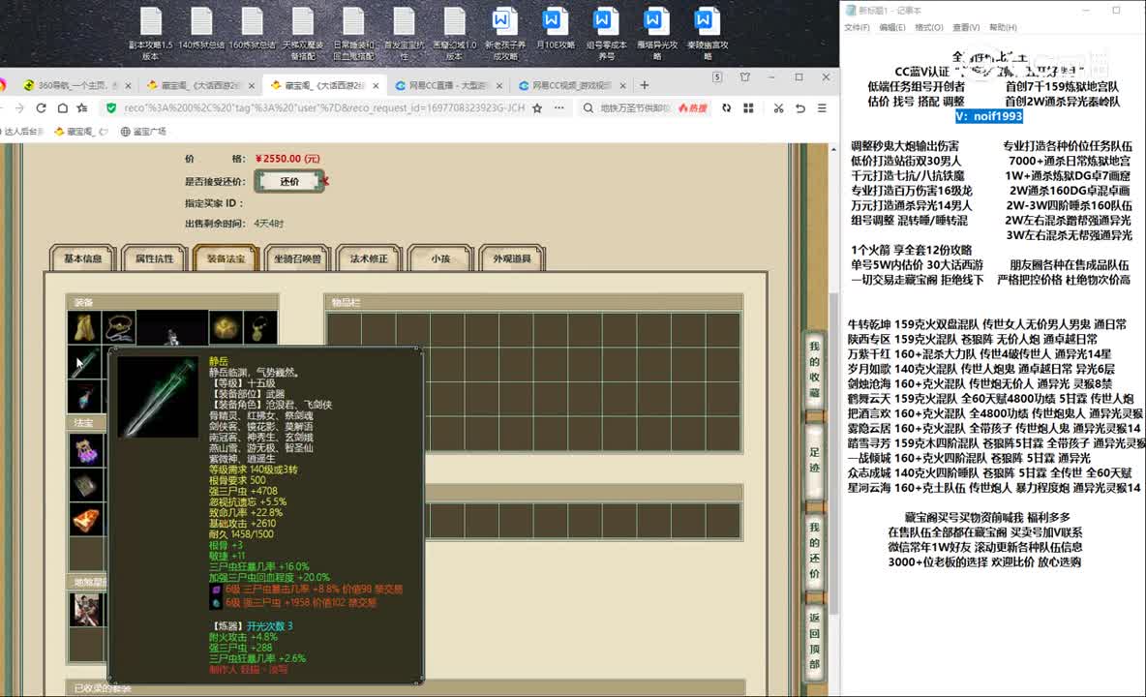Open the scissors screenshot tool icon
1146x697 pixels.
[778, 108]
